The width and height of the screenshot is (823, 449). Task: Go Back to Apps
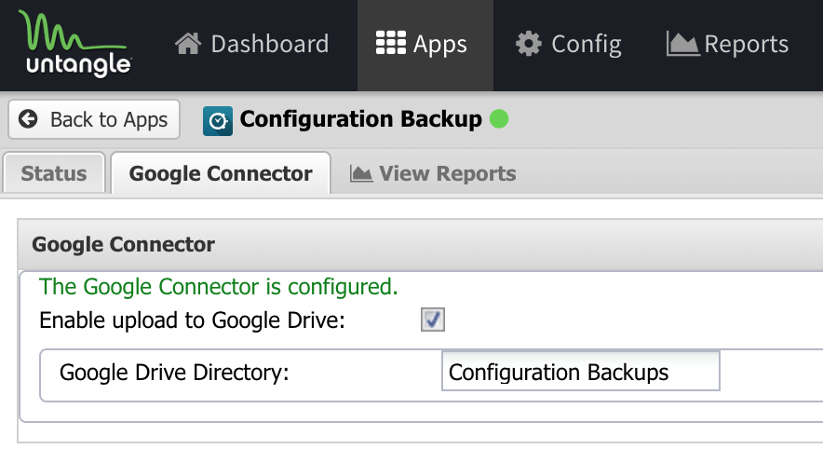(x=94, y=120)
